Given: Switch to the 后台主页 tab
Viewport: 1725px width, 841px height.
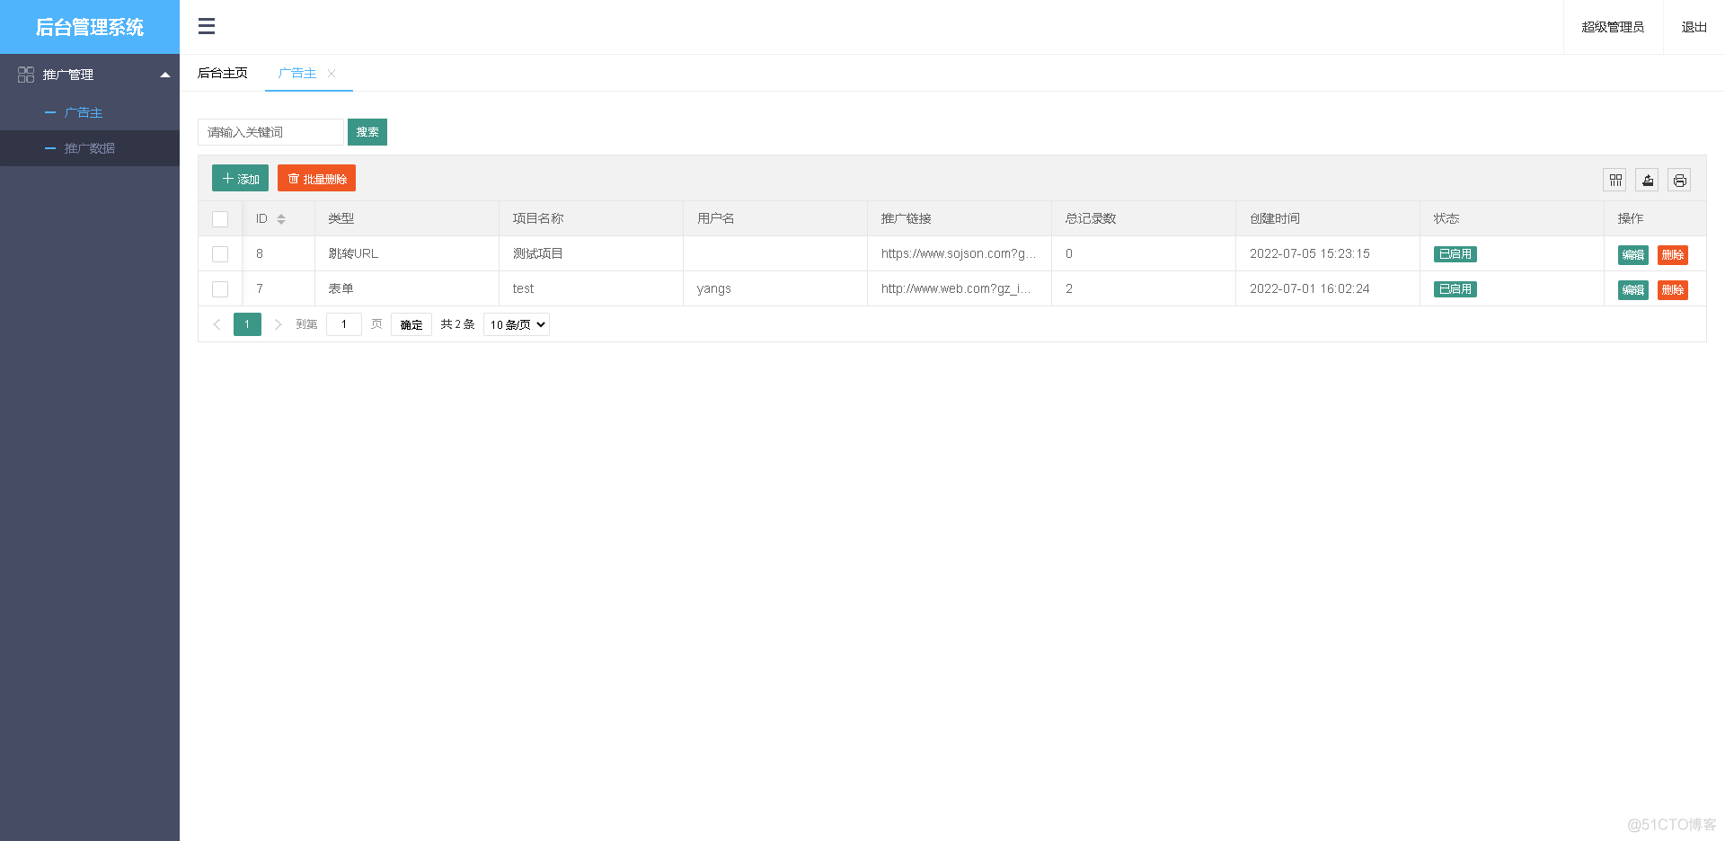Looking at the screenshot, I should tap(223, 74).
